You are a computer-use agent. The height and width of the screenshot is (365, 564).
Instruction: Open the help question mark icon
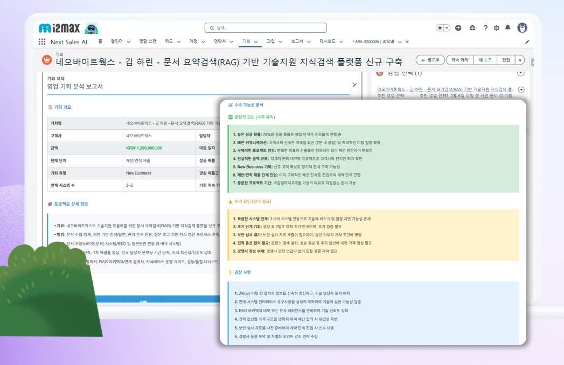coord(485,27)
